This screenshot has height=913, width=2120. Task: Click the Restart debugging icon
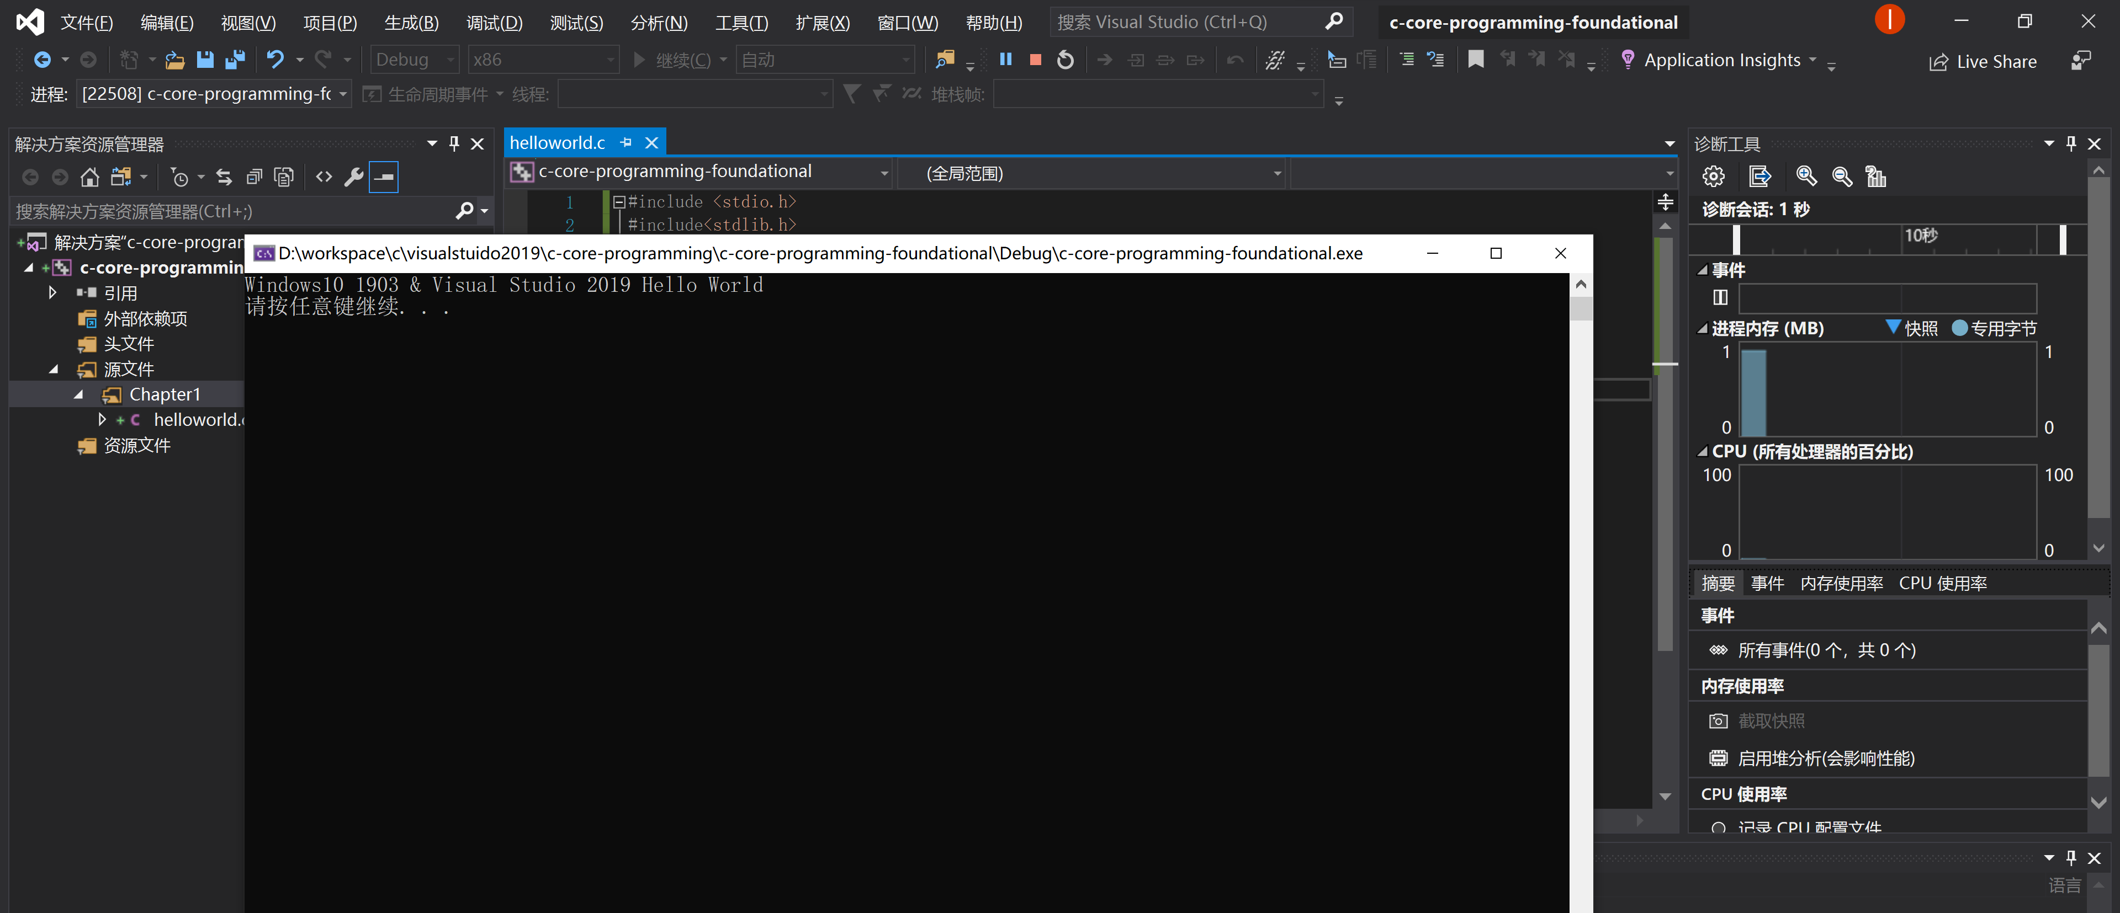coord(1065,60)
